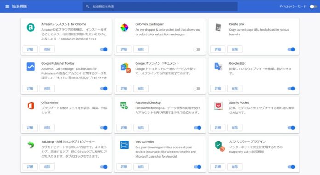Click the Create Link extension icon
The height and width of the screenshot is (175, 320).
tap(218, 28)
